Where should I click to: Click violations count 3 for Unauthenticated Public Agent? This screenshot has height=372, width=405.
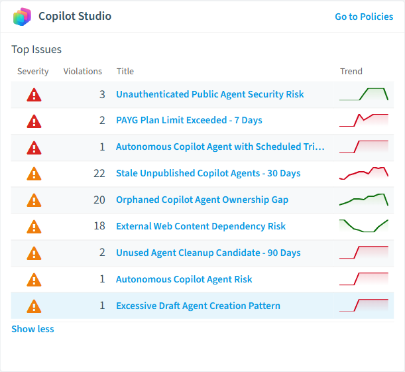(102, 94)
